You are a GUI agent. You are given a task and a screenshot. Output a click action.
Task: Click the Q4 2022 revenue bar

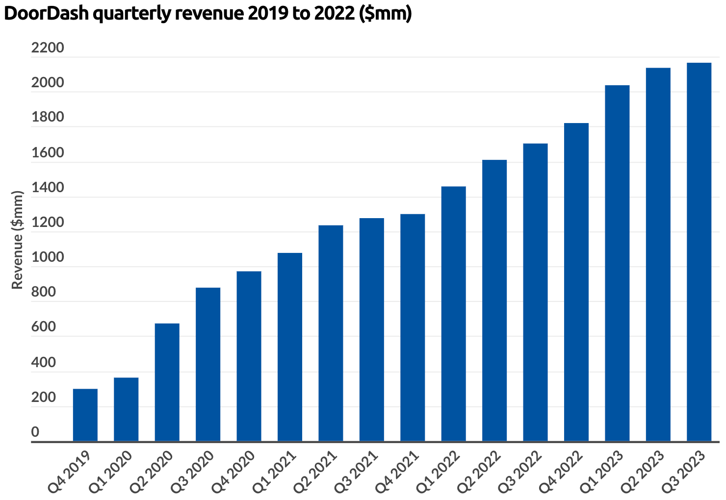(x=576, y=282)
